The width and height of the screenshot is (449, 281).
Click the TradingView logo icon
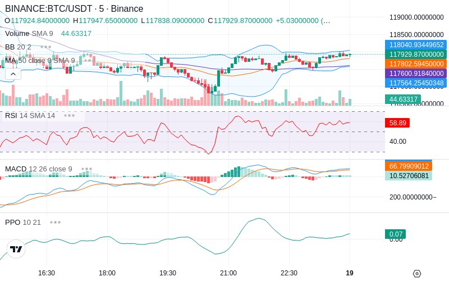pos(16,249)
